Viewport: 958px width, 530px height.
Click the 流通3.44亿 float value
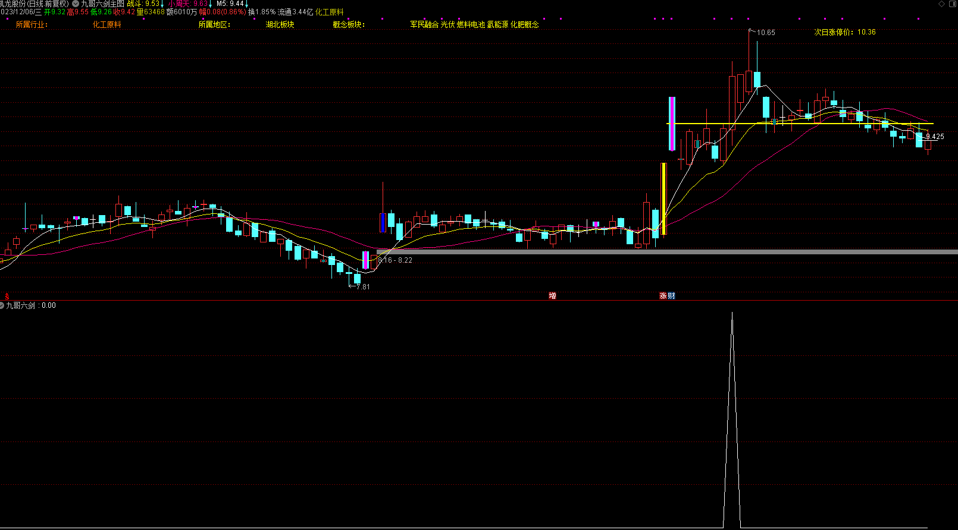(295, 12)
